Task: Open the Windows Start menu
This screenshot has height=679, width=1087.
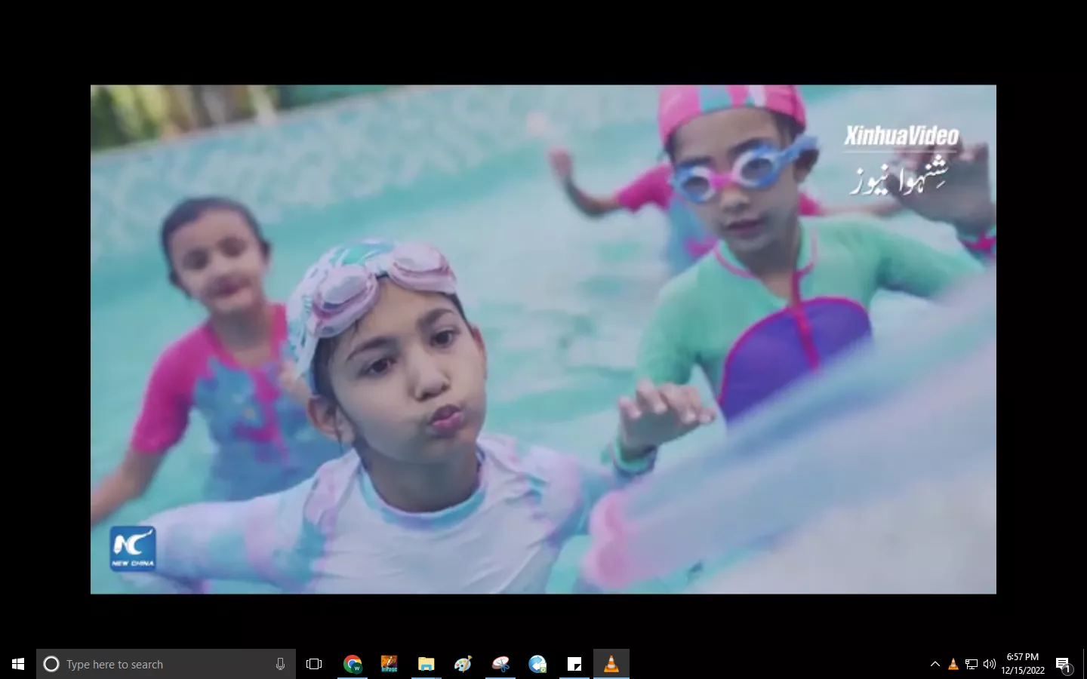Action: (x=18, y=664)
